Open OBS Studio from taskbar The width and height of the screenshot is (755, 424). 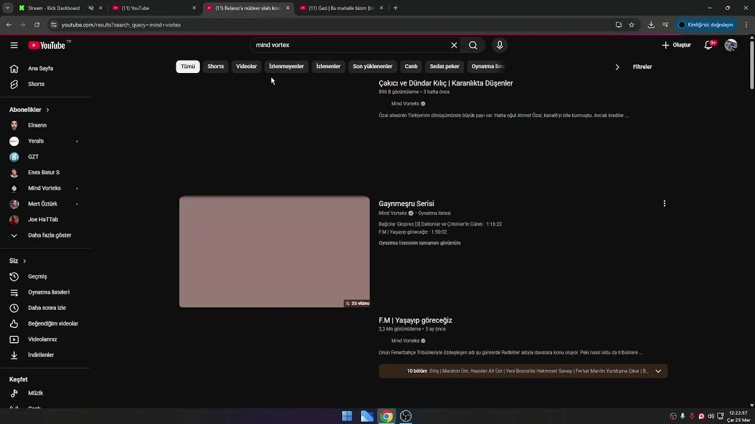pos(406,416)
